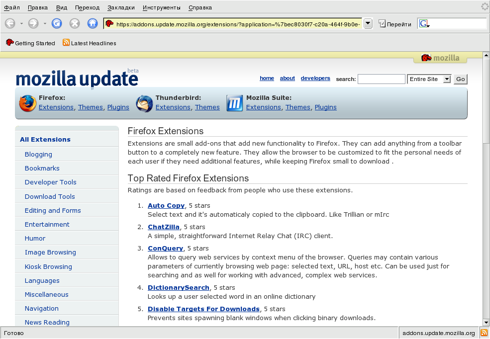490x339 pixels.
Task: Open the ChatZilla extension link
Action: (x=164, y=227)
